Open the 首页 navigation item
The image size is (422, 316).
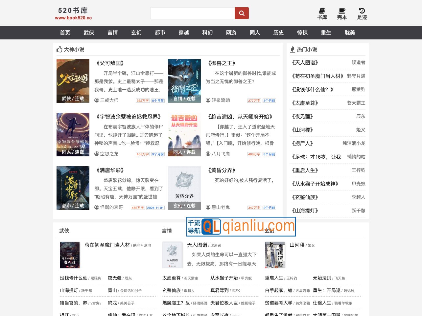click(x=65, y=33)
